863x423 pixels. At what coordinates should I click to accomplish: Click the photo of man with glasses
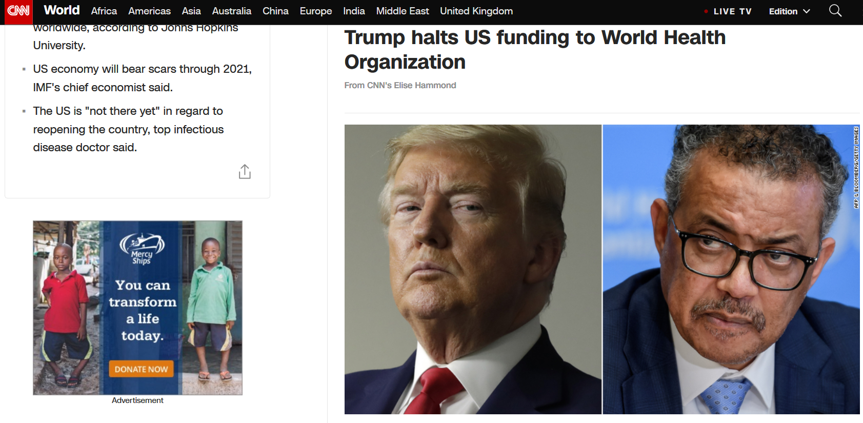tap(731, 269)
